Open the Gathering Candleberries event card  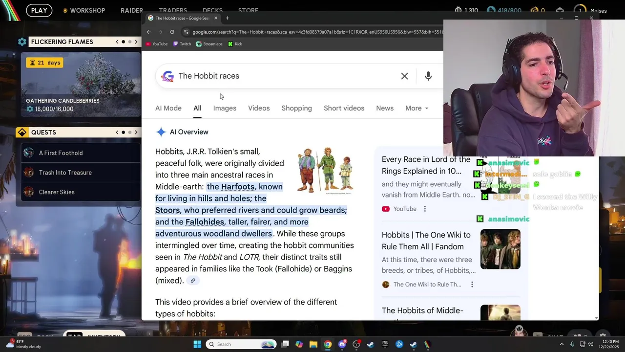(x=81, y=85)
